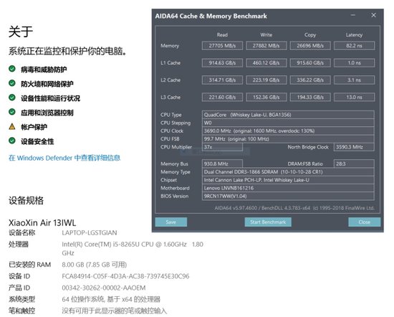Click the Latency column header
394x317 pixels.
click(355, 35)
